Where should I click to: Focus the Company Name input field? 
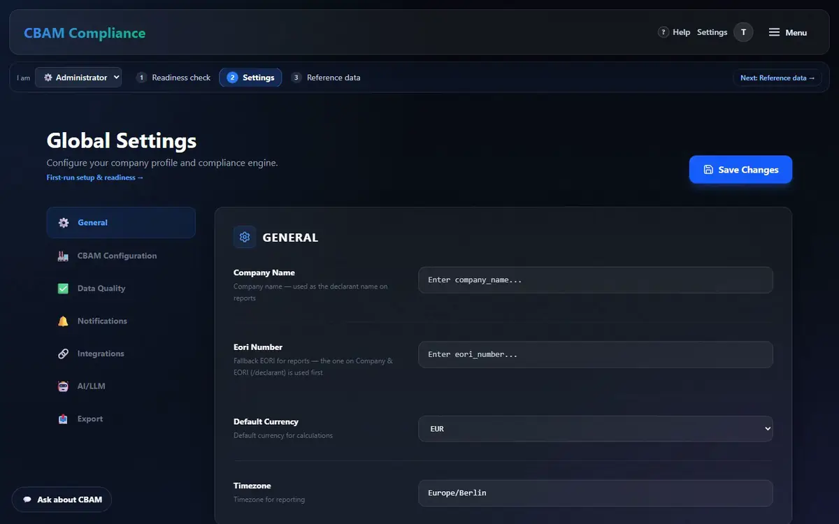(x=596, y=279)
